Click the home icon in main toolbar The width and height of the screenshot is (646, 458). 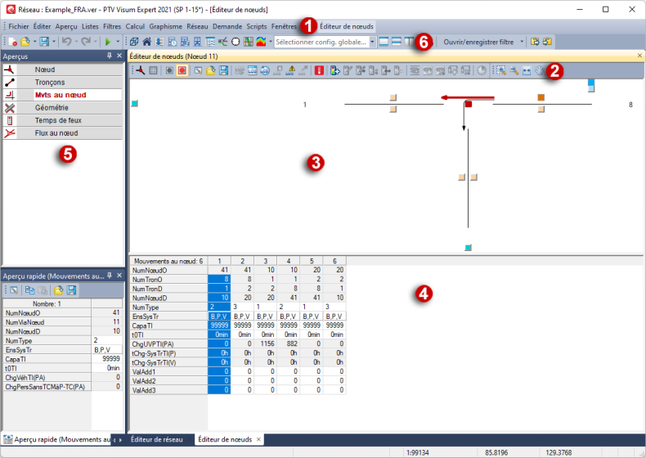[x=146, y=41]
